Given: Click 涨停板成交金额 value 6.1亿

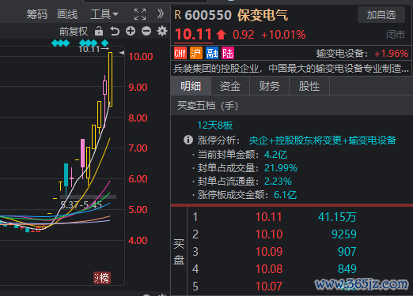Looking at the screenshot, I should (x=285, y=195).
